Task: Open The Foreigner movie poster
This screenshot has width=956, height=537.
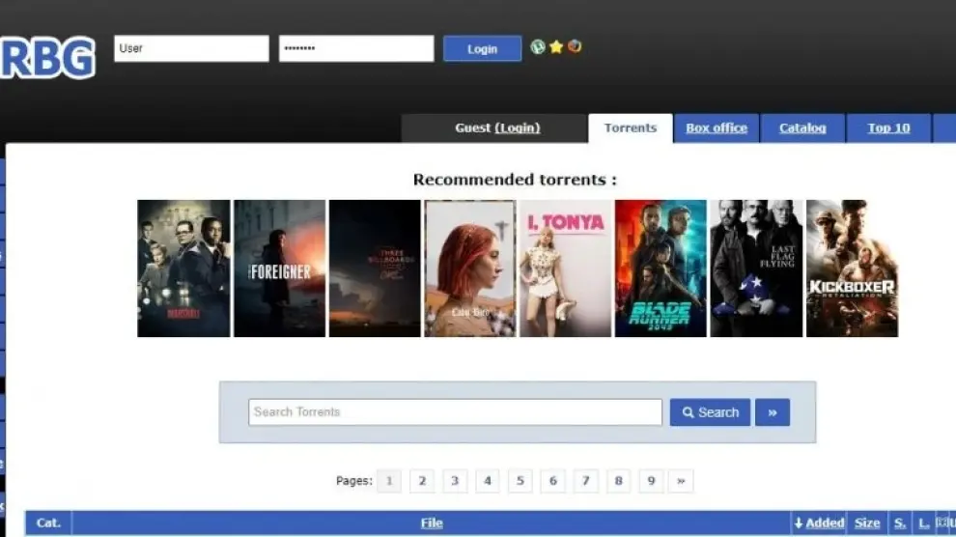Action: 280,268
